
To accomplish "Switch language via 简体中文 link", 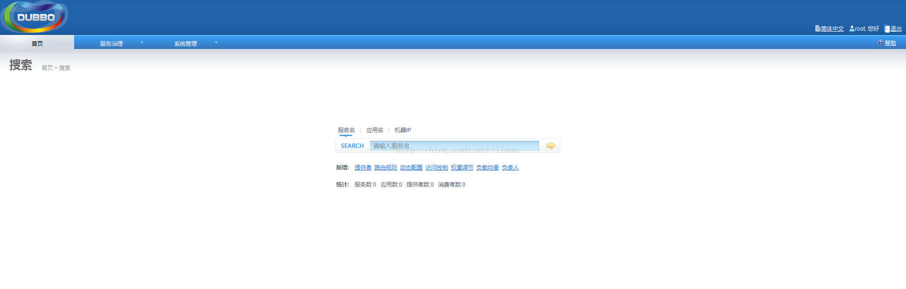I will (x=832, y=29).
